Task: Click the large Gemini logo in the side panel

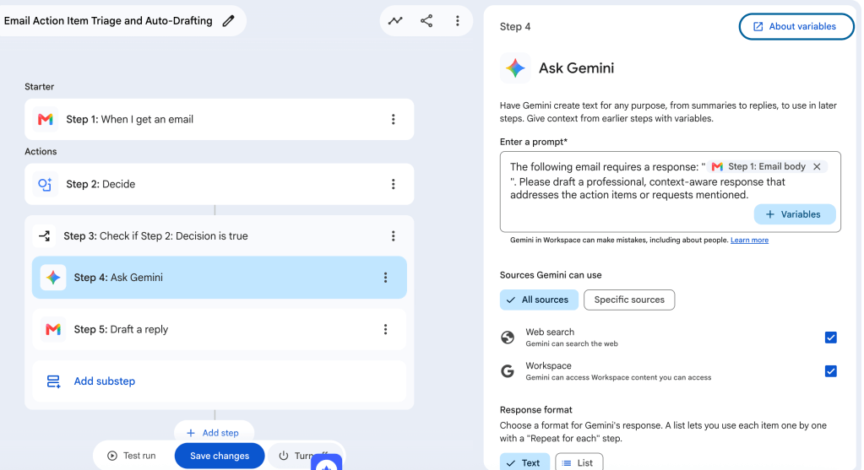Action: [515, 68]
